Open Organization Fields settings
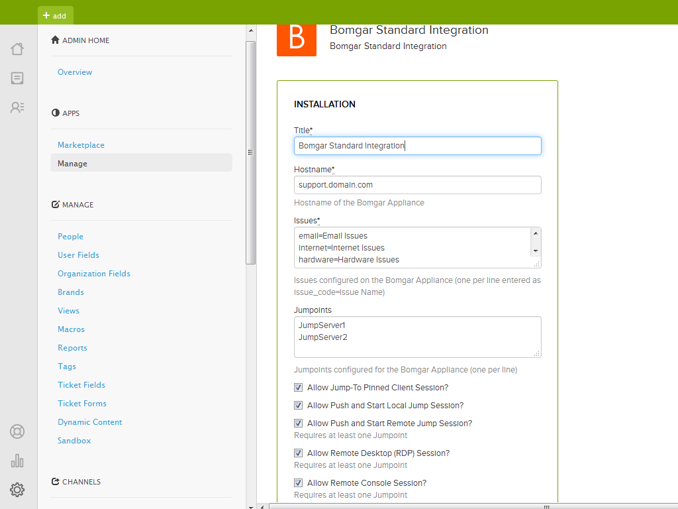Screen dimensions: 678x509 pos(94,274)
